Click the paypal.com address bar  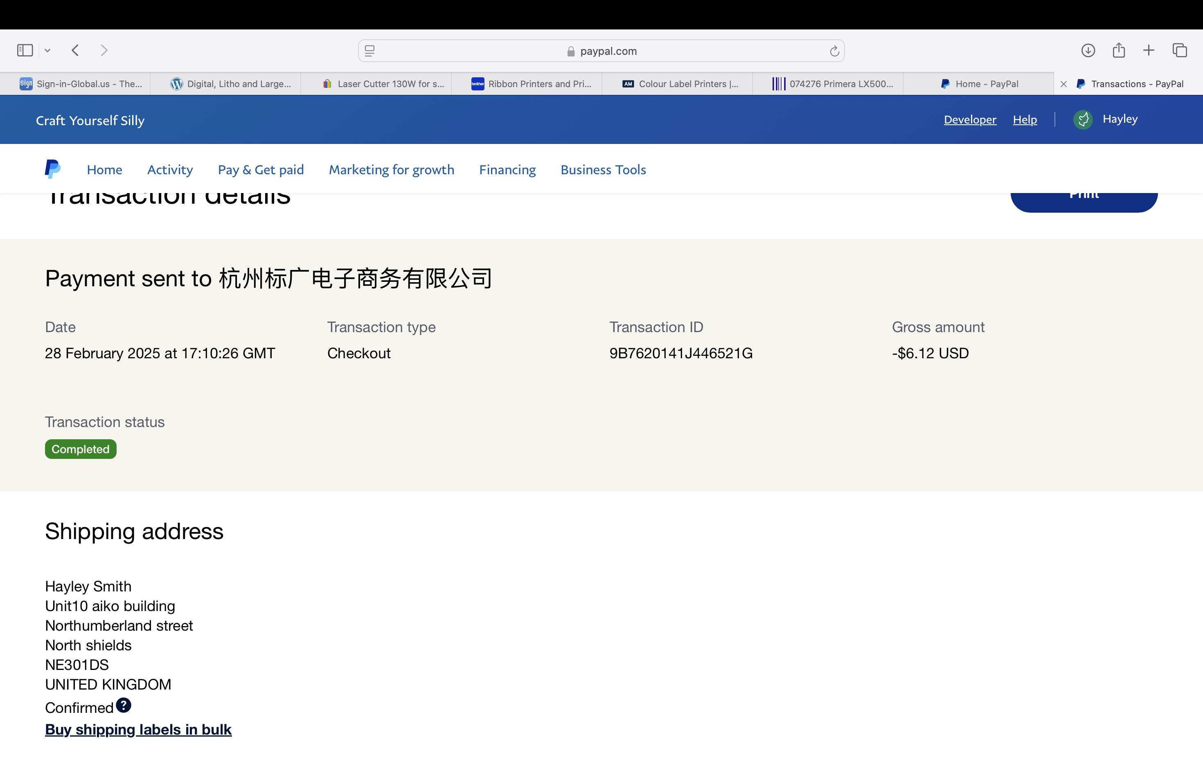[x=601, y=51]
